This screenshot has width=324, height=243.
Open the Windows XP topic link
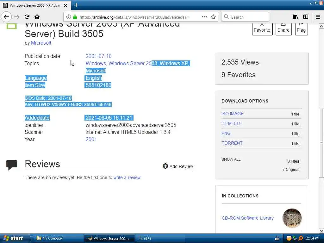click(x=174, y=63)
